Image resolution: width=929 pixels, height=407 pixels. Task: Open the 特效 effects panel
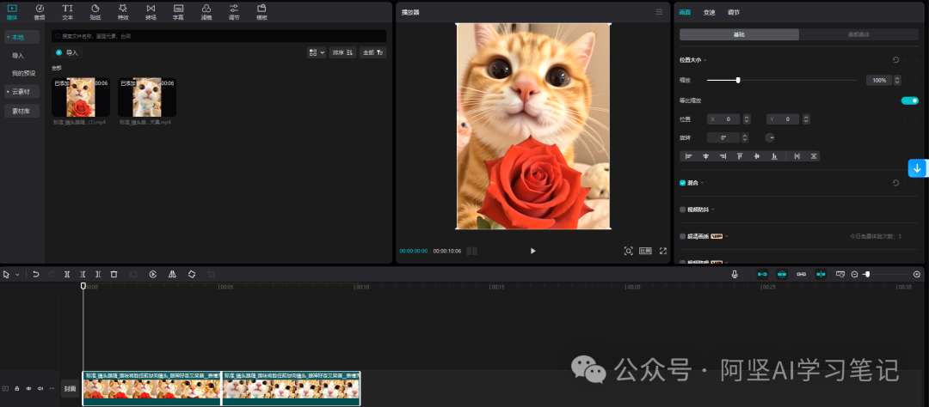click(x=123, y=11)
